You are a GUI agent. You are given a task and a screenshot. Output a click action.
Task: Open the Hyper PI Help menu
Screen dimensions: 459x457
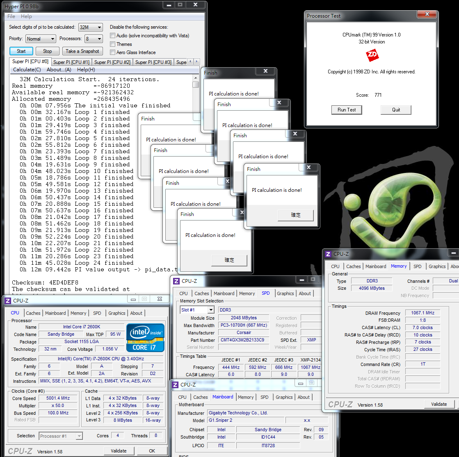click(26, 16)
